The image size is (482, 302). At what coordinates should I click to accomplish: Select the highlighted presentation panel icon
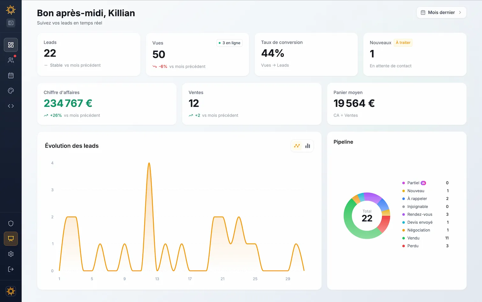click(11, 239)
